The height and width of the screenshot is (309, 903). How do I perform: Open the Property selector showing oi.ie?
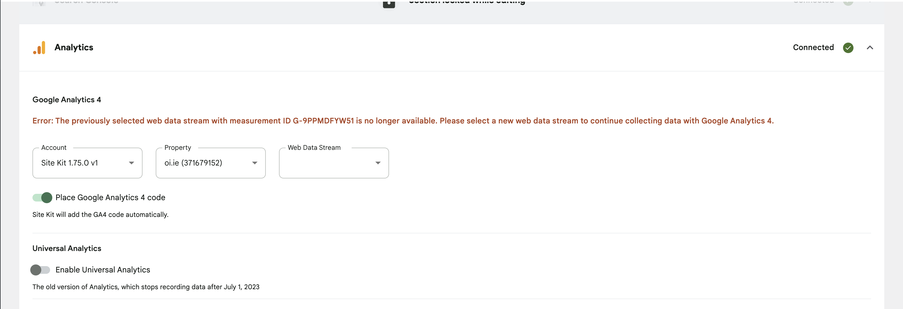click(210, 162)
